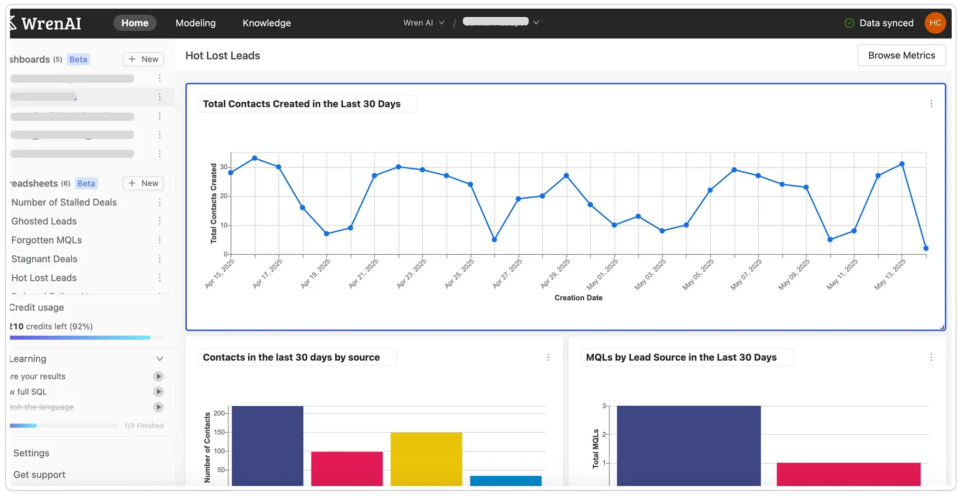Open the kebab menu for Forgotten MQLs

160,240
